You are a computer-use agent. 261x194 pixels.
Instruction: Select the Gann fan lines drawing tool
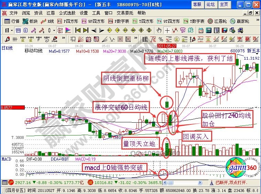80,39
